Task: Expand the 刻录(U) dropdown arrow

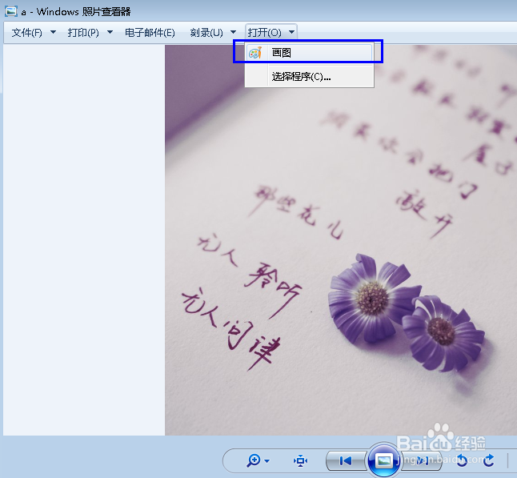Action: pyautogui.click(x=233, y=32)
